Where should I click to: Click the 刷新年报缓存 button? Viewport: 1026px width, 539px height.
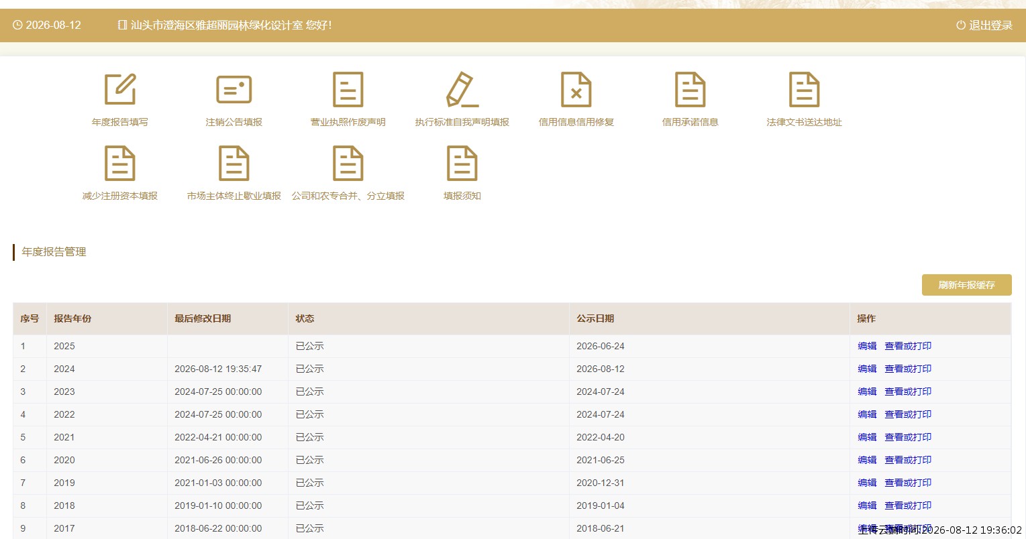966,285
